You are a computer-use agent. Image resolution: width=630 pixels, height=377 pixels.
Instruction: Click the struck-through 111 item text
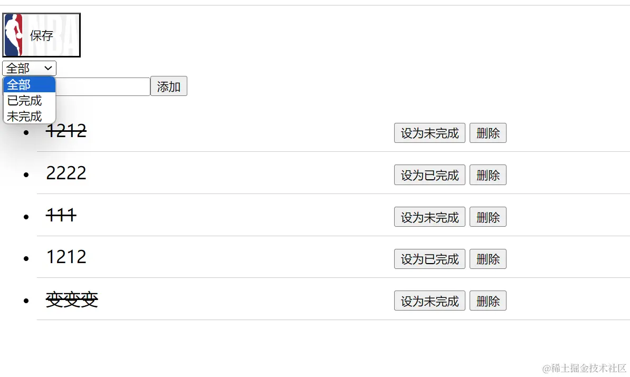(61, 215)
